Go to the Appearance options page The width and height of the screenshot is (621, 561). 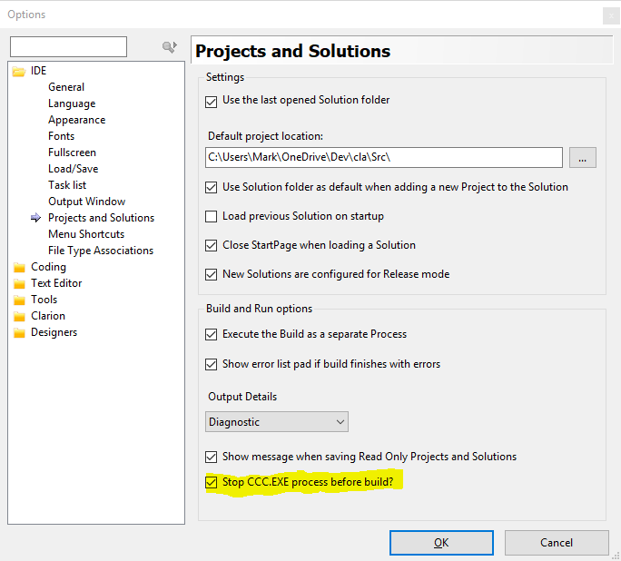pos(76,120)
